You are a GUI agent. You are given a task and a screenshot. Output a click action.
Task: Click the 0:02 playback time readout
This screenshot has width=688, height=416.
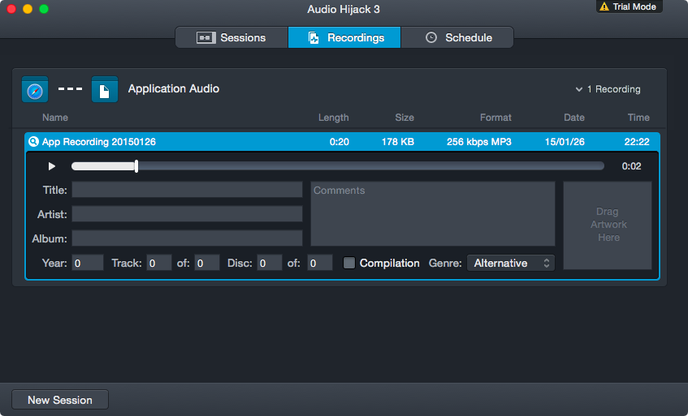pyautogui.click(x=631, y=166)
